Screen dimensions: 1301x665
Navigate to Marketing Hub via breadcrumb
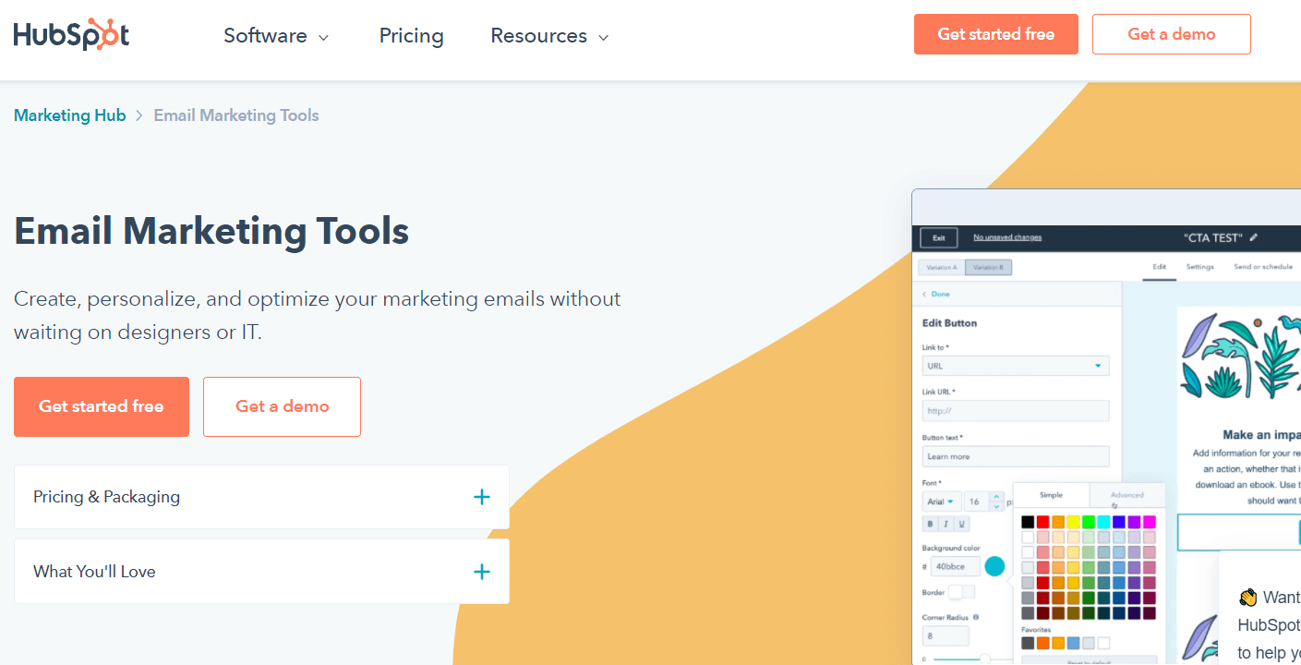tap(69, 115)
